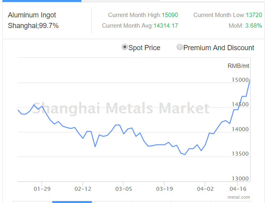The height and width of the screenshot is (203, 267).
Task: Click the 15000 price axis label
Action: pos(240,80)
